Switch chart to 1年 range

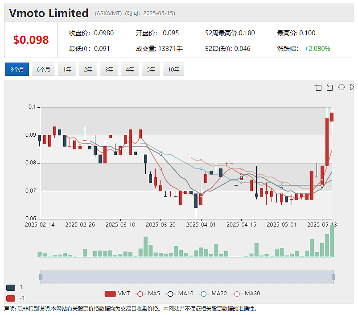67,69
